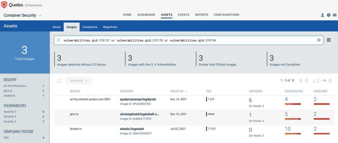The image size is (338, 143).
Task: Open qualys/pranay/log4jvuln repository
Action: (138, 99)
